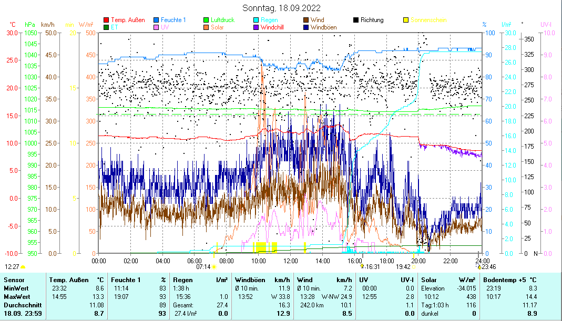
Task: Select the blue Feuchte 1 legend square
Action: 157,20
